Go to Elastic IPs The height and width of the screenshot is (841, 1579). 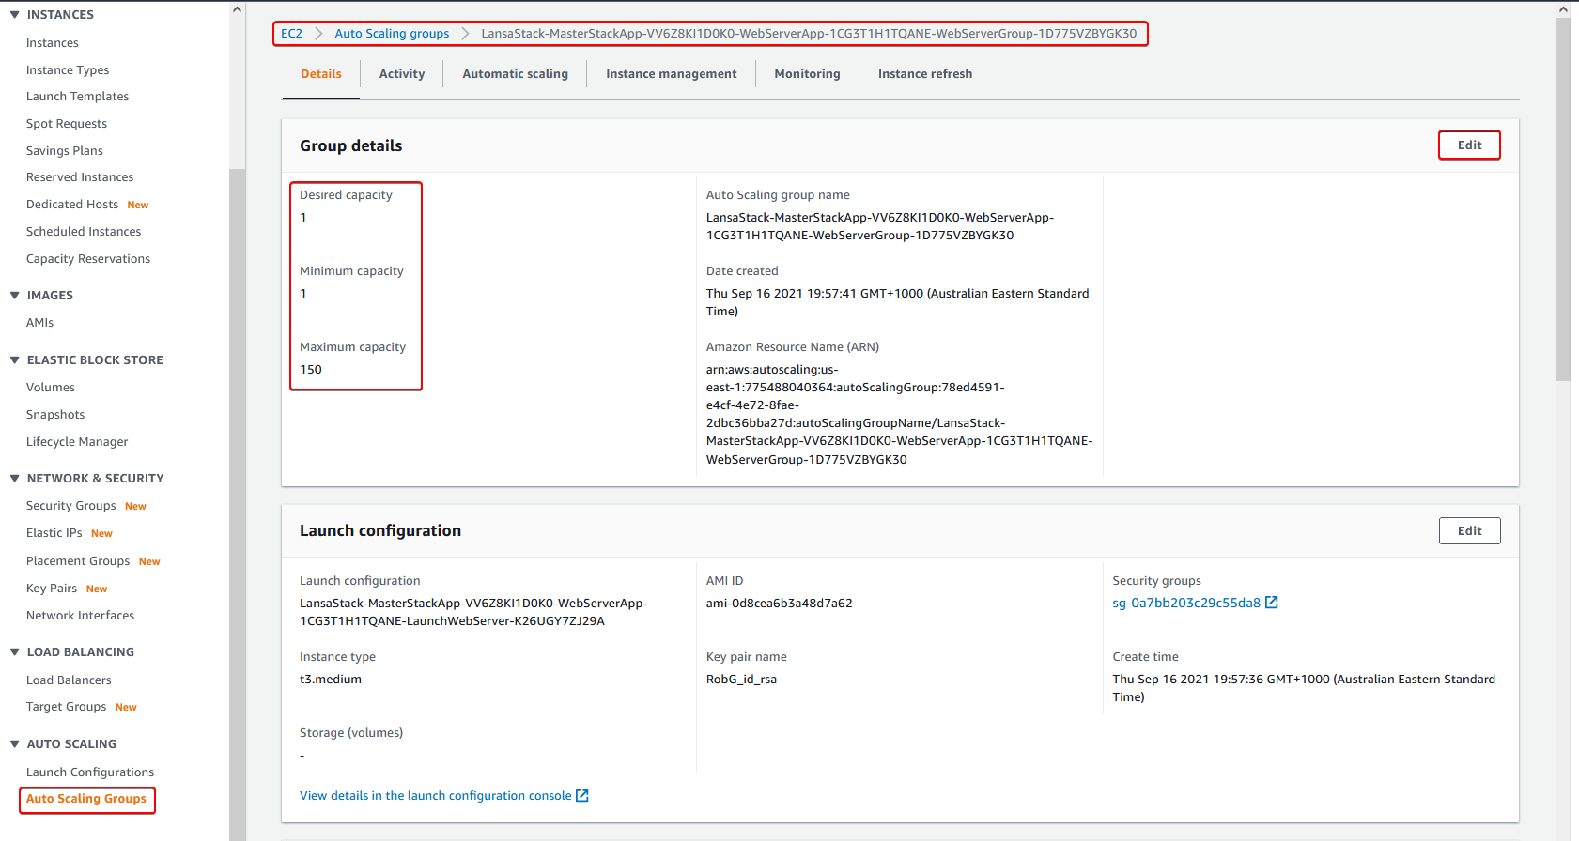point(54,533)
